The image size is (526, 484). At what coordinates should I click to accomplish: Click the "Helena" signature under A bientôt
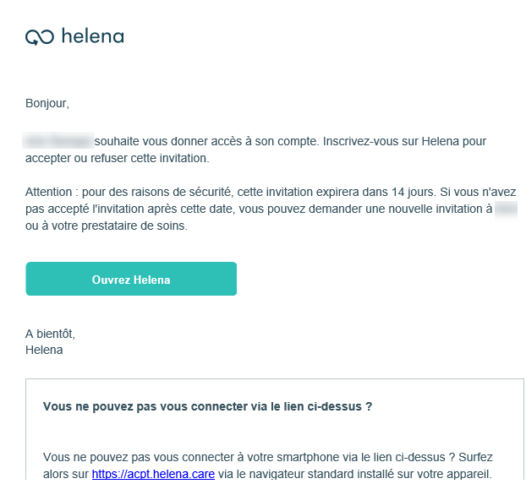coord(44,350)
